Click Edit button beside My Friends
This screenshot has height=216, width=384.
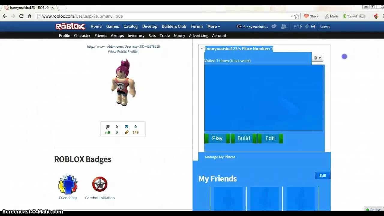tap(323, 175)
